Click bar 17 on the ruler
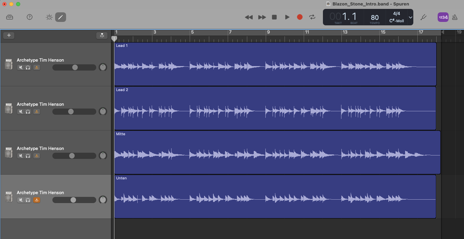The width and height of the screenshot is (464, 239). pos(421,32)
